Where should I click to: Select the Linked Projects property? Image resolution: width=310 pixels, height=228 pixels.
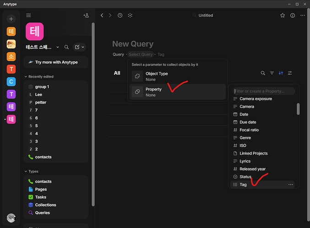point(262,153)
